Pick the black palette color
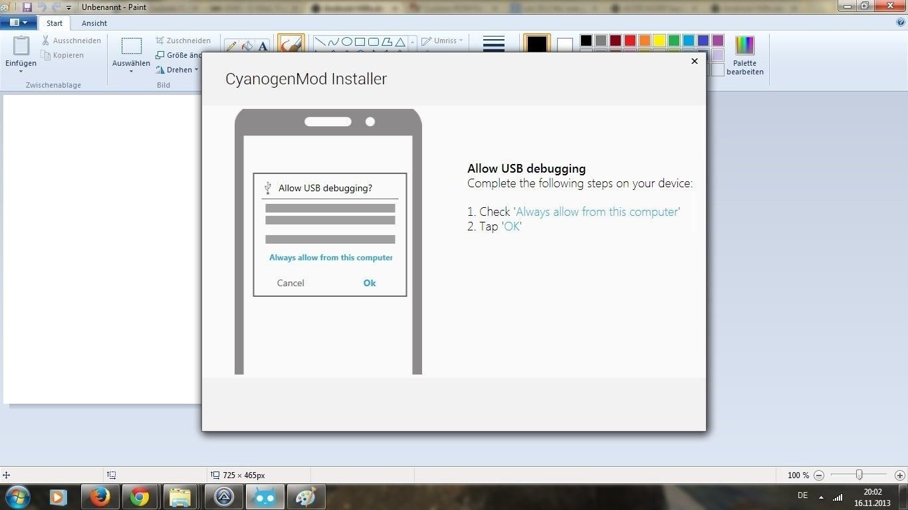 586,41
